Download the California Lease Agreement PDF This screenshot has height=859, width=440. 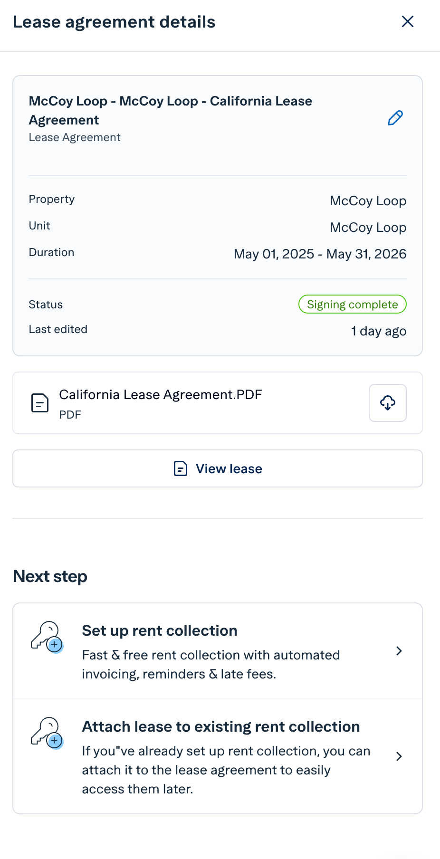(388, 403)
